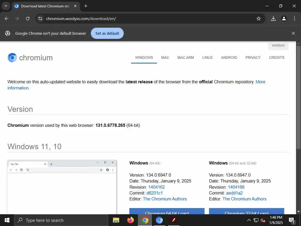
Task: Open the Flash app in the taskbar
Action: pyautogui.click(x=174, y=220)
